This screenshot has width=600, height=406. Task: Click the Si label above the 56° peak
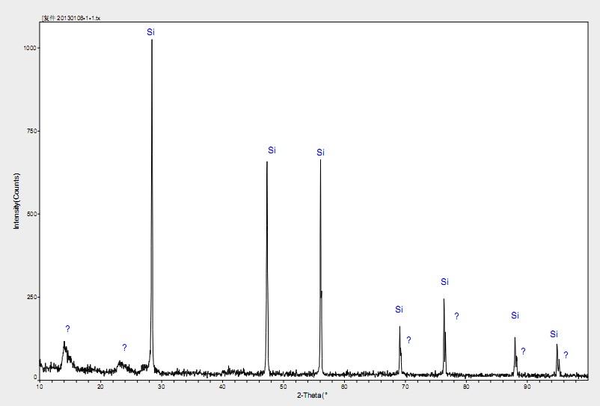pos(320,153)
